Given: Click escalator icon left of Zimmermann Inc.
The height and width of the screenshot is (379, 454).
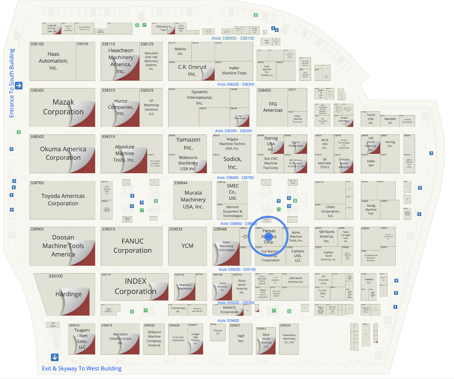Looking at the screenshot, I should [146, 310].
